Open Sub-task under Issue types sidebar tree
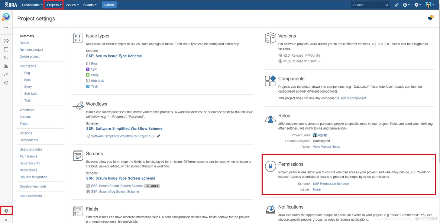Image resolution: width=440 pixels, height=223 pixels. (30, 93)
